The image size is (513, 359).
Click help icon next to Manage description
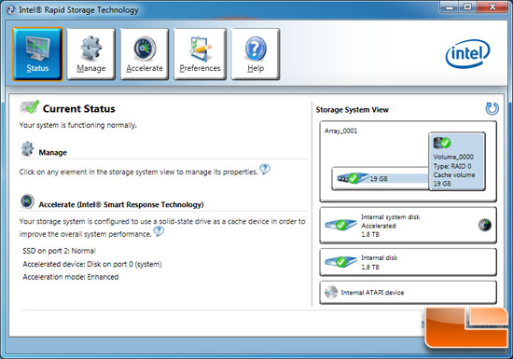point(265,169)
